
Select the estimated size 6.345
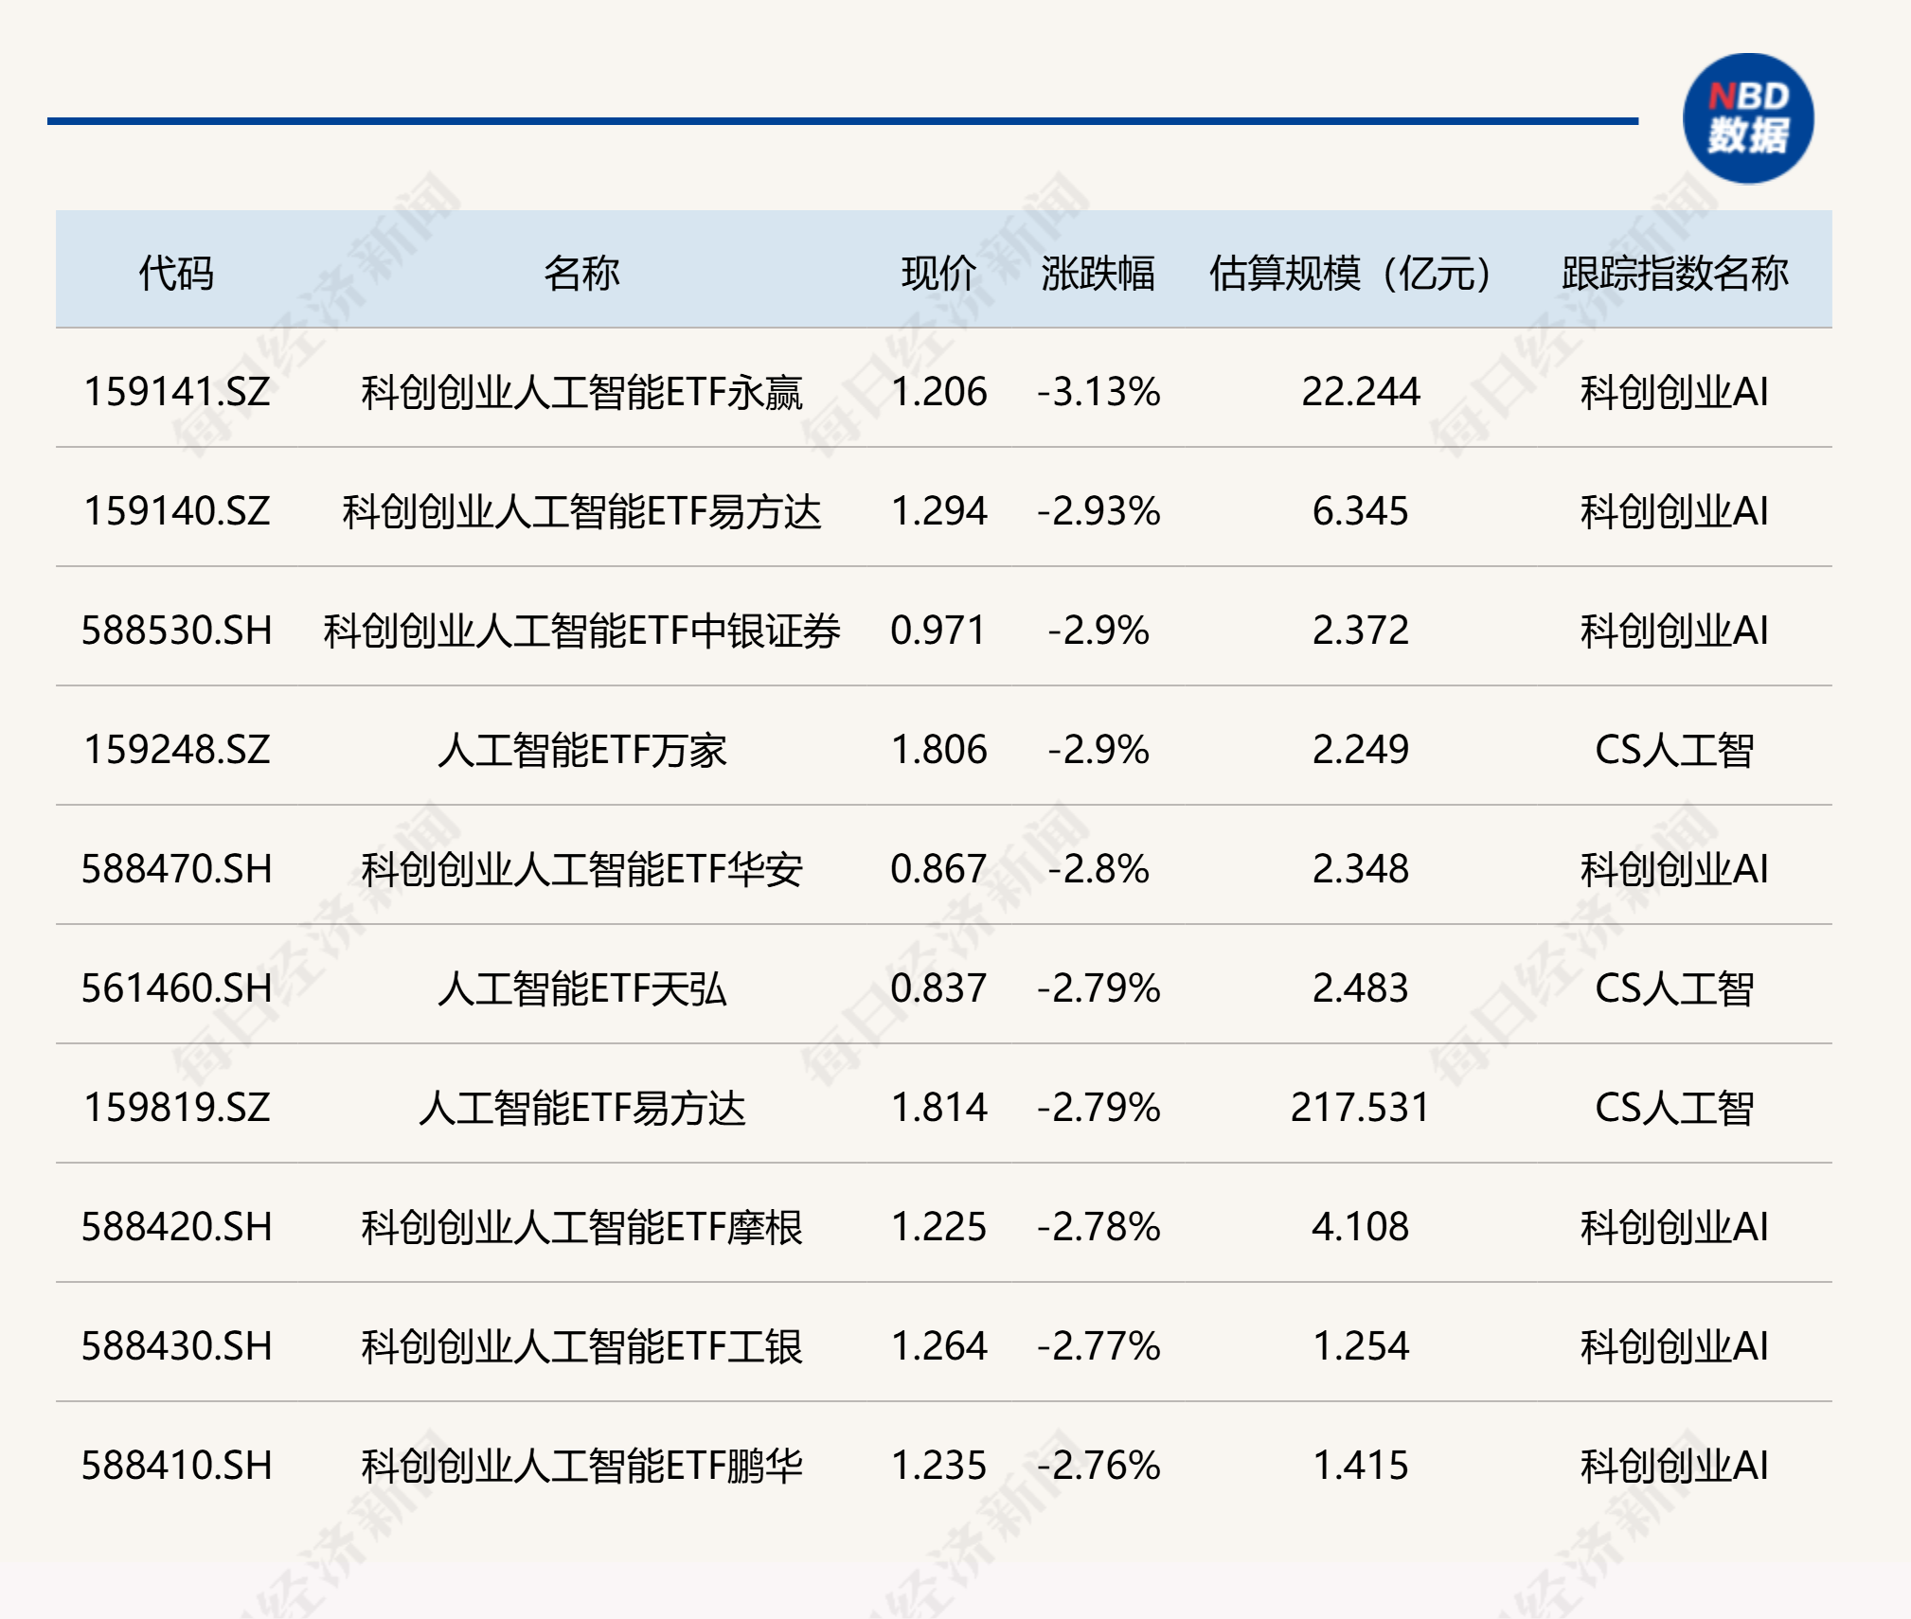(x=1360, y=511)
